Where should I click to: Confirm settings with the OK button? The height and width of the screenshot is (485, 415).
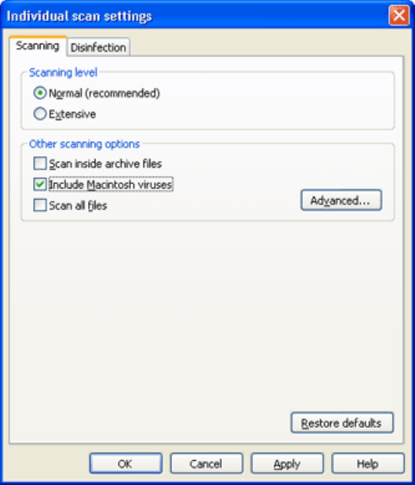(x=126, y=463)
